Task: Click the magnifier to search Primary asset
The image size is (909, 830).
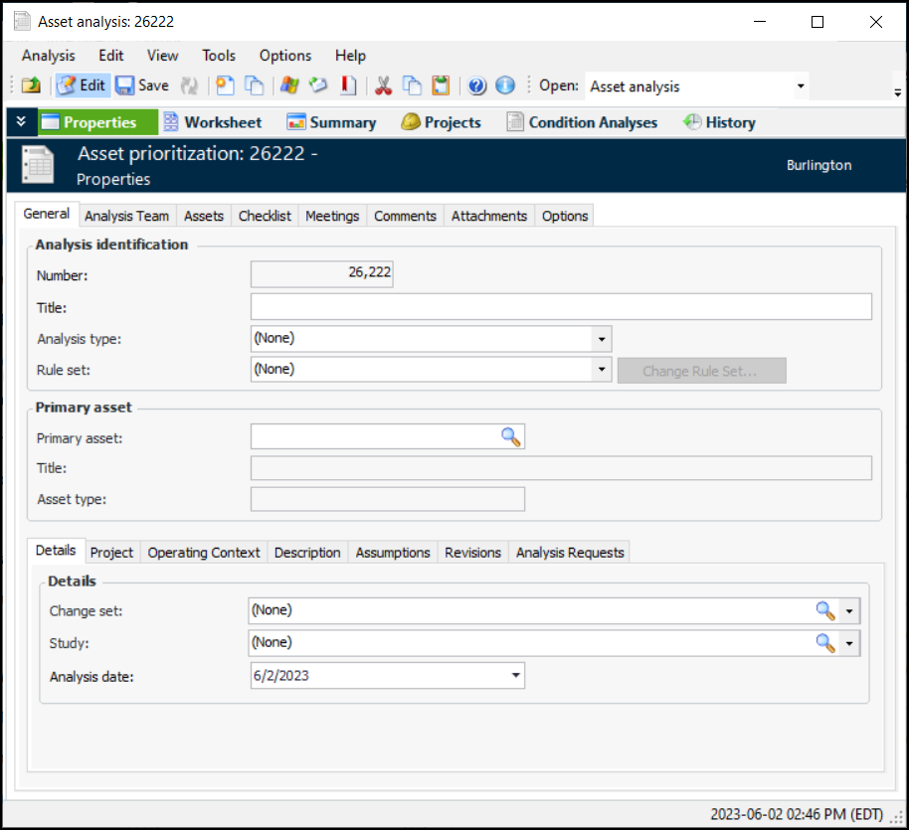Action: (x=510, y=437)
